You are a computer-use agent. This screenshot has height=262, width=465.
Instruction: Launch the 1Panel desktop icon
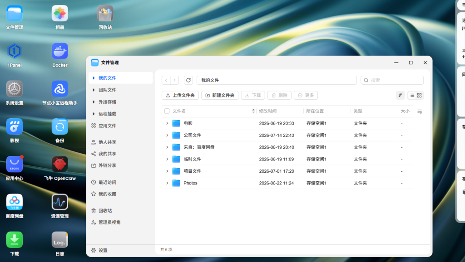(x=14, y=51)
